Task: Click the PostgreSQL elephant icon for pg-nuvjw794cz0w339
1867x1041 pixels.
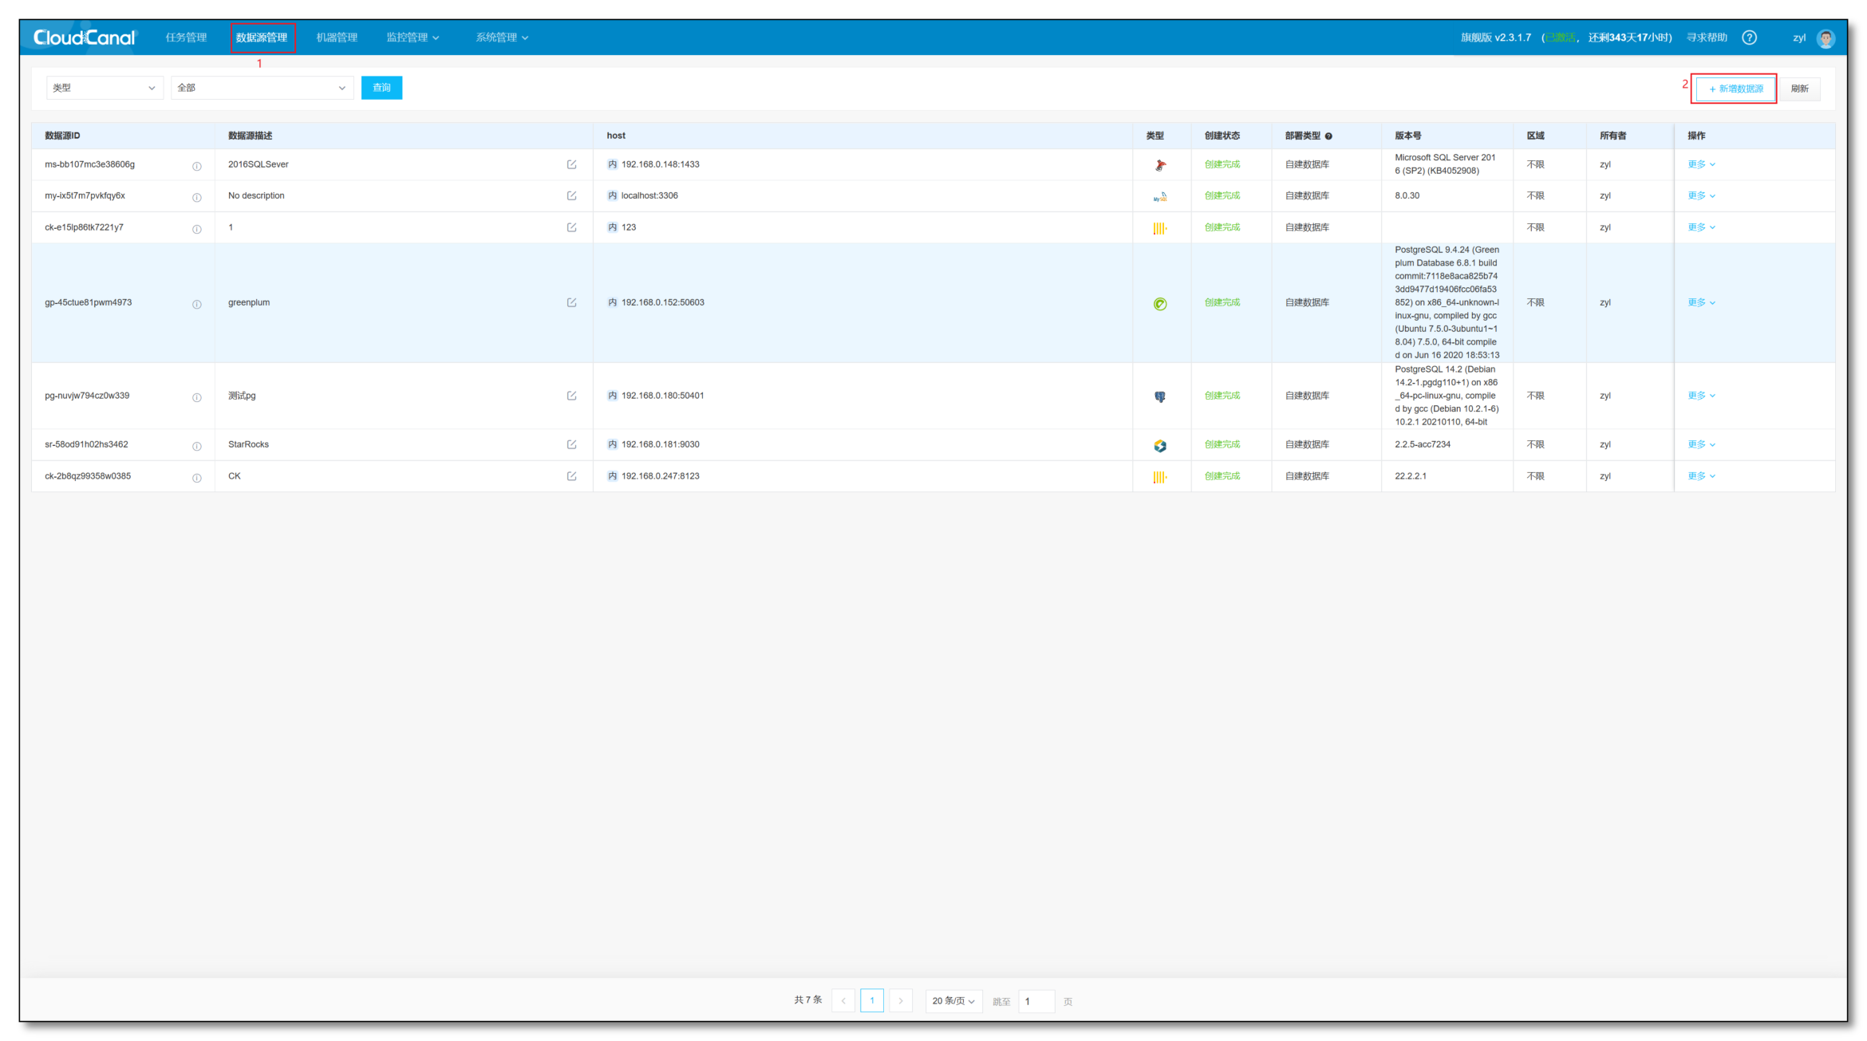Action: point(1161,396)
